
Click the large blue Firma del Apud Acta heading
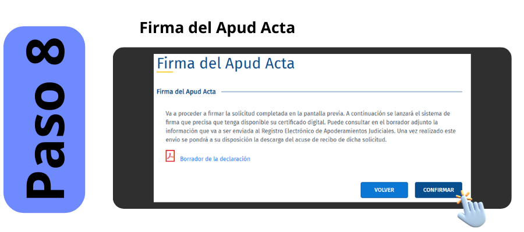click(226, 63)
